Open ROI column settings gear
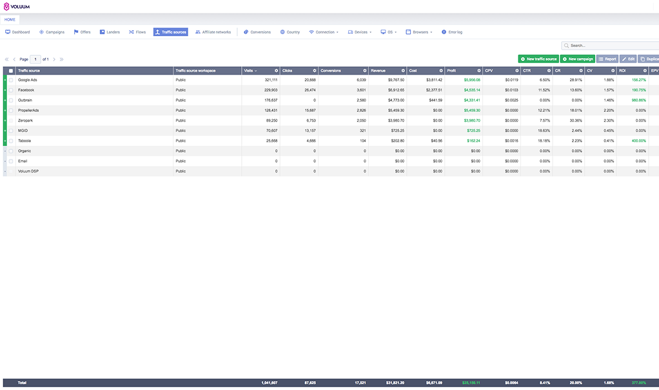Viewport: 659px width, 390px height. 645,71
